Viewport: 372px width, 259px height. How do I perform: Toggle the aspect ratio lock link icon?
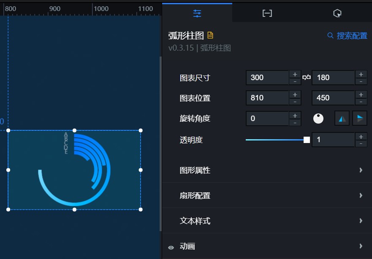(307, 77)
